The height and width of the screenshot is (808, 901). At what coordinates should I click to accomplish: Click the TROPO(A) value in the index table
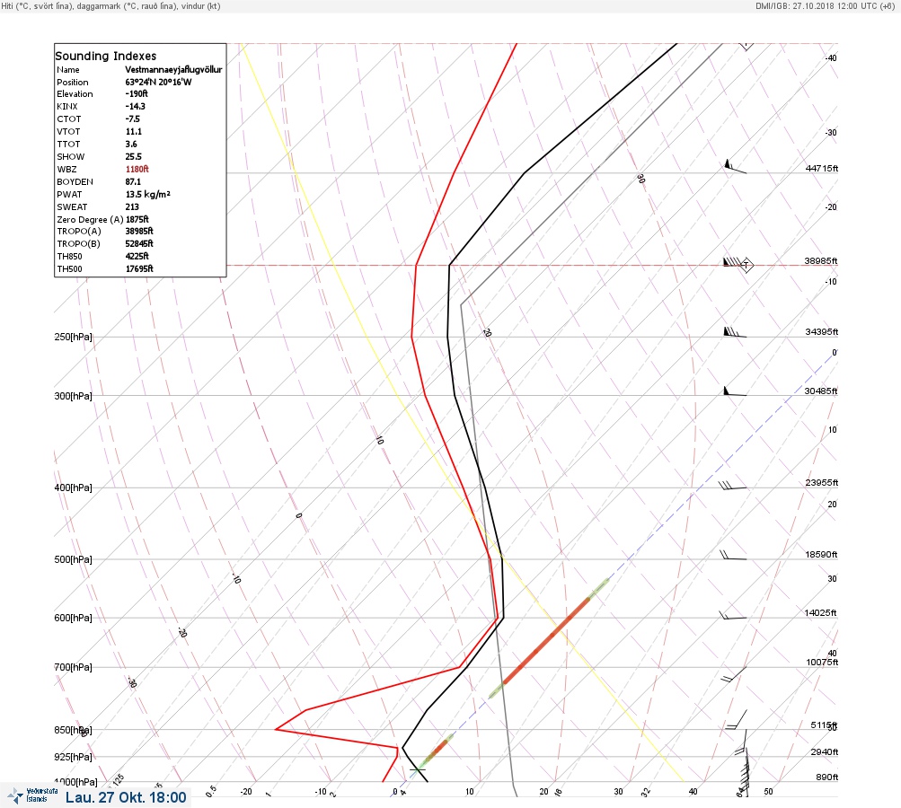[139, 231]
